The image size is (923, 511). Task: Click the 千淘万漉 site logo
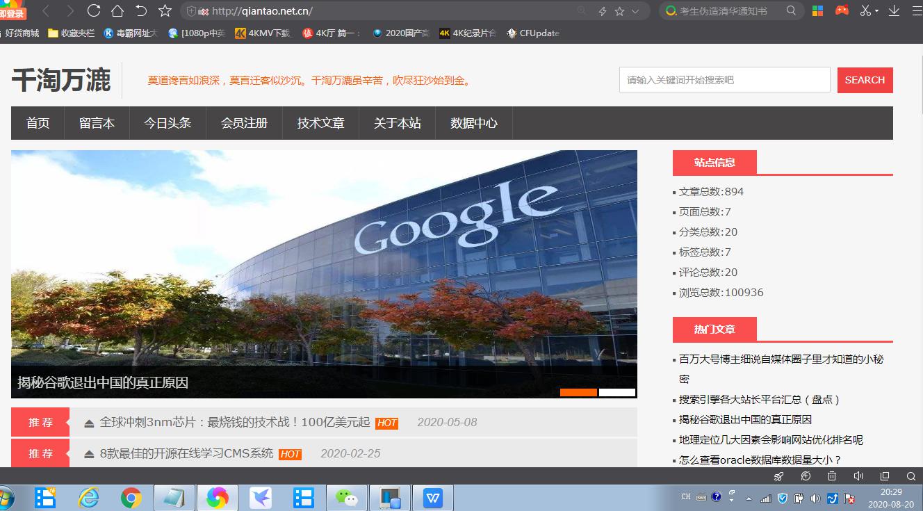[61, 81]
